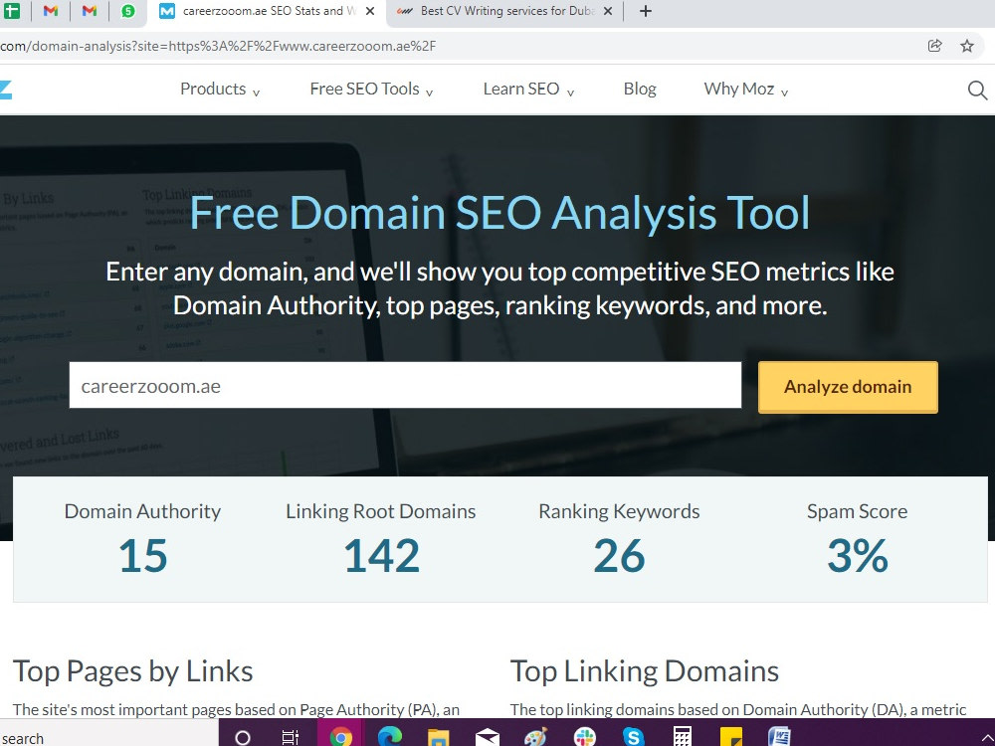Open File Explorer from the taskbar
Viewport: 995px width, 746px height.
(439, 738)
